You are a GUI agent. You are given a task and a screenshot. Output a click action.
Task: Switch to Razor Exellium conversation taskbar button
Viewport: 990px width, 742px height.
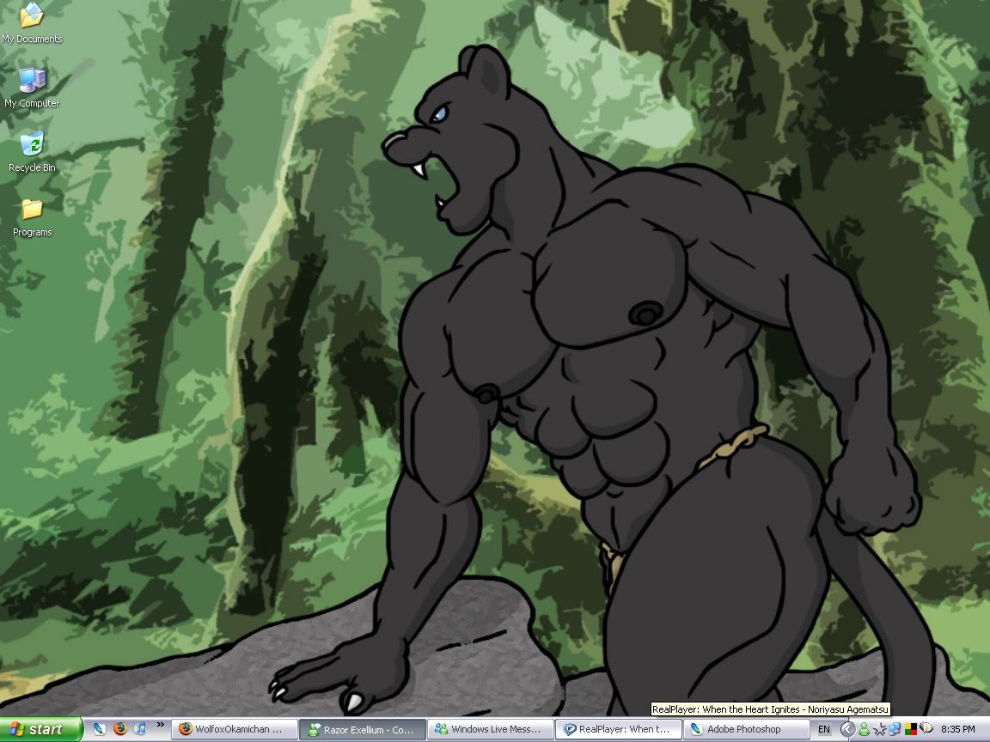(x=363, y=729)
